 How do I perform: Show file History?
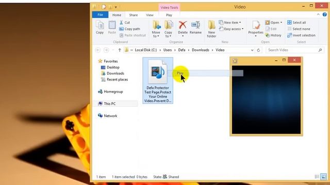pyautogui.click(x=273, y=35)
